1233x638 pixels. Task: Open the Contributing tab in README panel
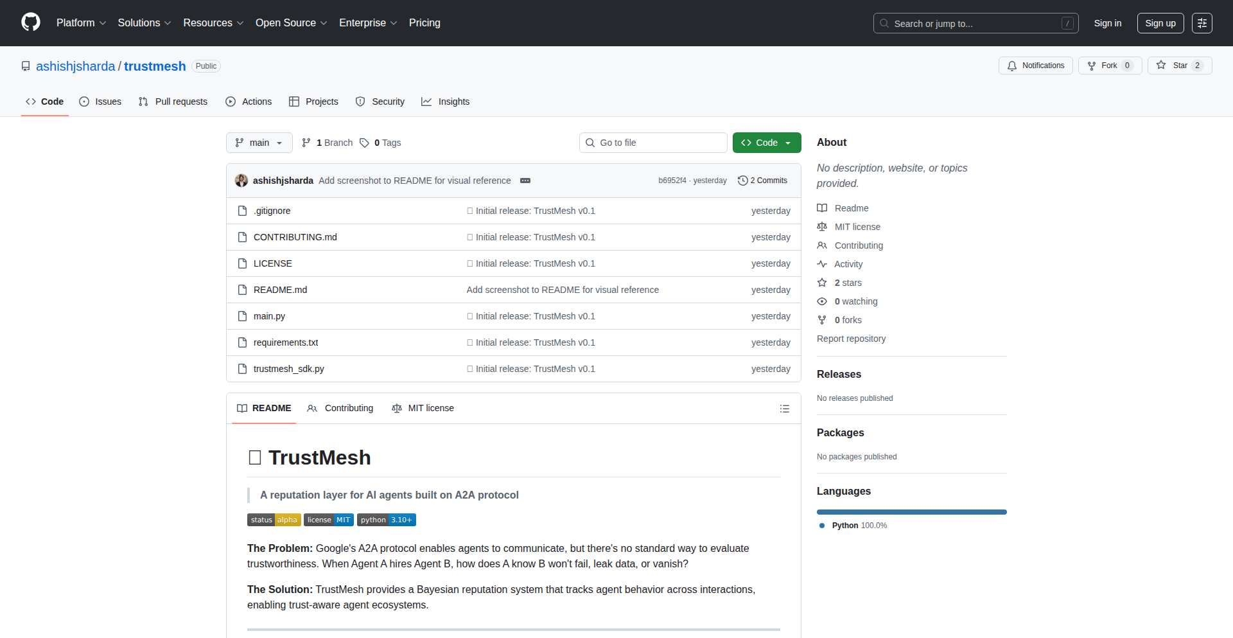(340, 409)
